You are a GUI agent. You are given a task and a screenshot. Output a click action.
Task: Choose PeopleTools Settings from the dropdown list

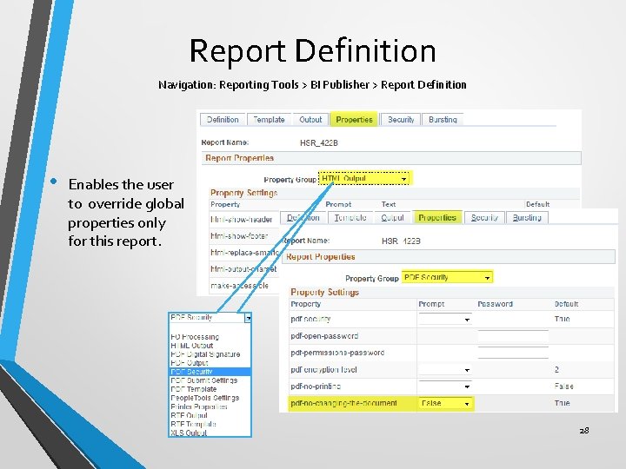click(x=205, y=398)
